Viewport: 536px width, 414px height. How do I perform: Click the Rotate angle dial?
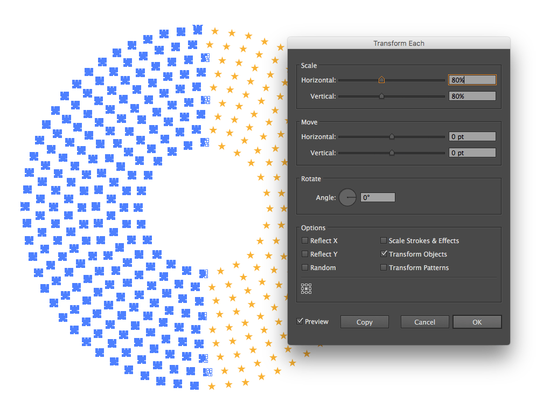point(347,197)
